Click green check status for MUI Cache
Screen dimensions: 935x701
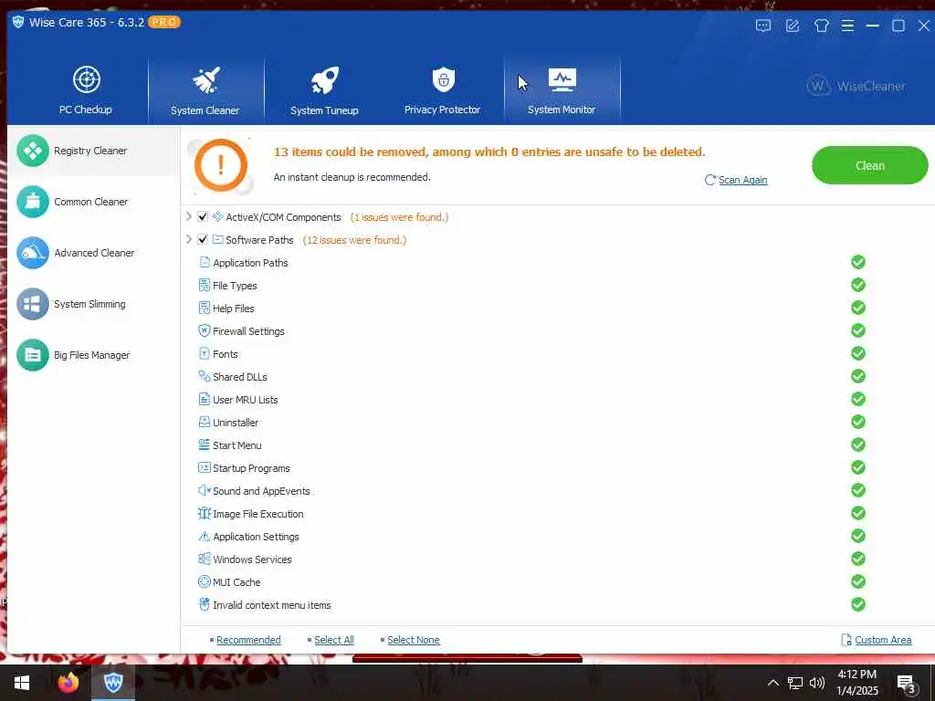(x=858, y=581)
